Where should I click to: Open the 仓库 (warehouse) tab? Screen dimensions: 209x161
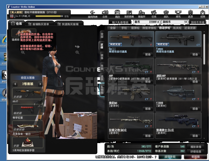(16, 24)
